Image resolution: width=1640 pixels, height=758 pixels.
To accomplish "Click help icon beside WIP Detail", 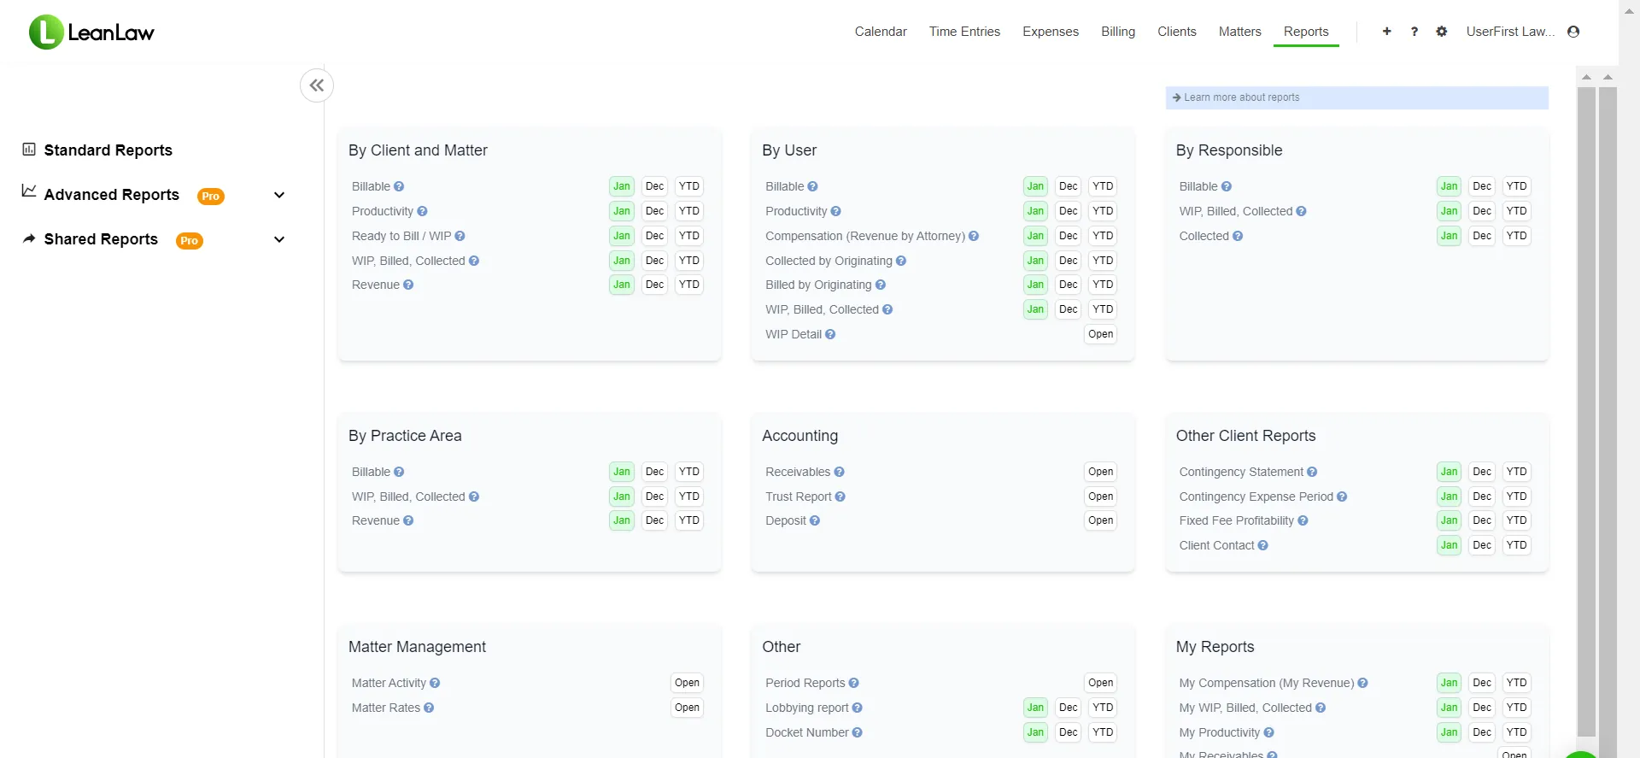I will tap(830, 334).
